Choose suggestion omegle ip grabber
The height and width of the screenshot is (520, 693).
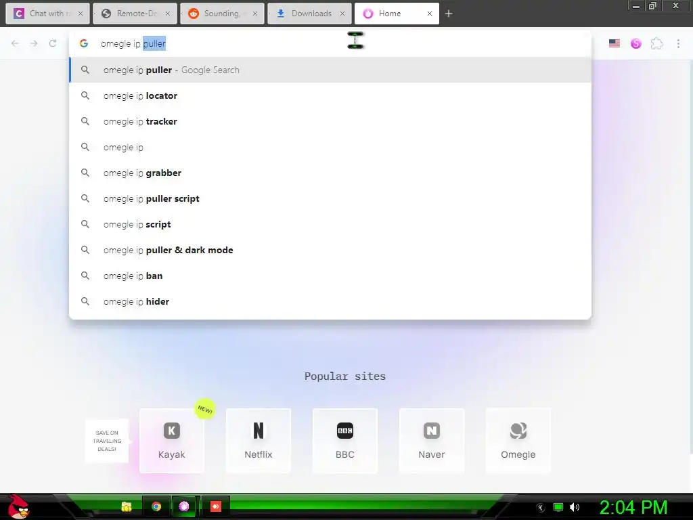pos(330,173)
